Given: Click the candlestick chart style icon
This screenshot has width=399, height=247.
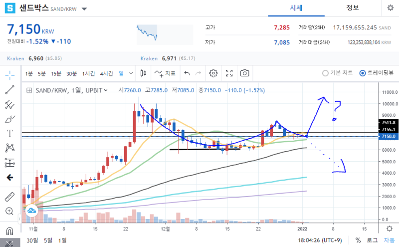Looking at the screenshot, I should click(143, 73).
